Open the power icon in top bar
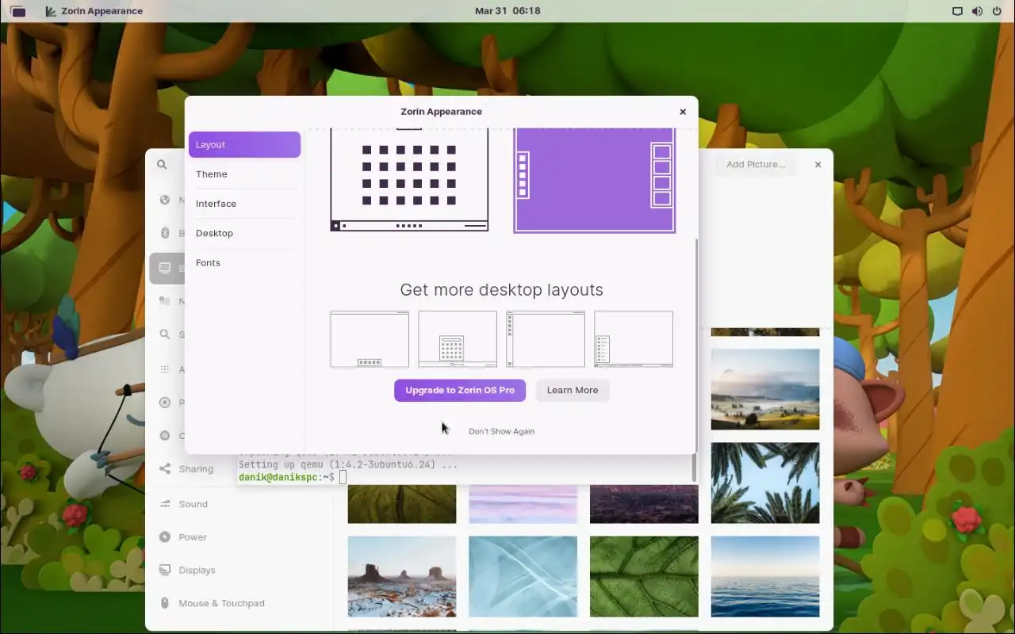This screenshot has height=634, width=1015. 997,11
